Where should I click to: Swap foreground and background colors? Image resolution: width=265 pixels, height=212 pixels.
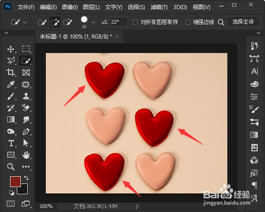(26, 178)
